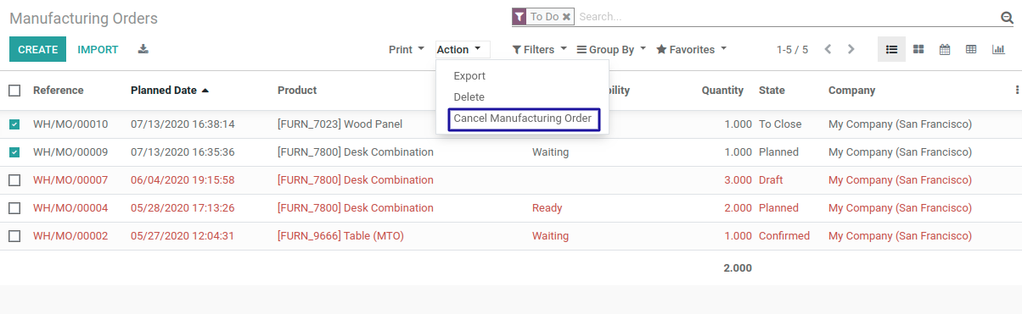Click the search magnifier icon
Screen dimensions: 1022x314
point(1008,17)
